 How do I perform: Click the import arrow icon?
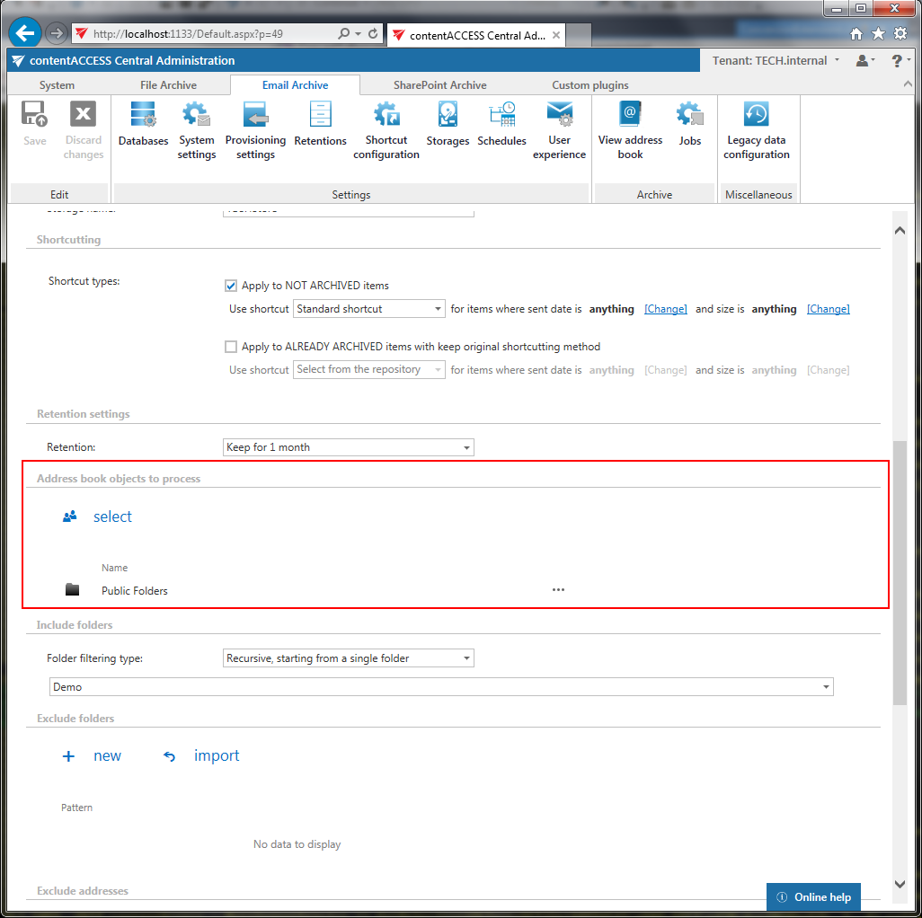coord(169,756)
